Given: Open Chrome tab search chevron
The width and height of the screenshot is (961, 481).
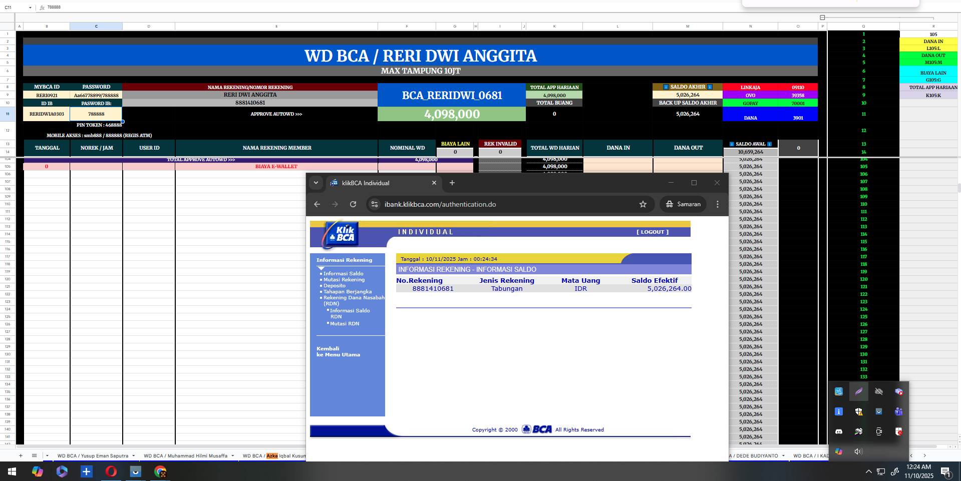Looking at the screenshot, I should click(x=316, y=183).
